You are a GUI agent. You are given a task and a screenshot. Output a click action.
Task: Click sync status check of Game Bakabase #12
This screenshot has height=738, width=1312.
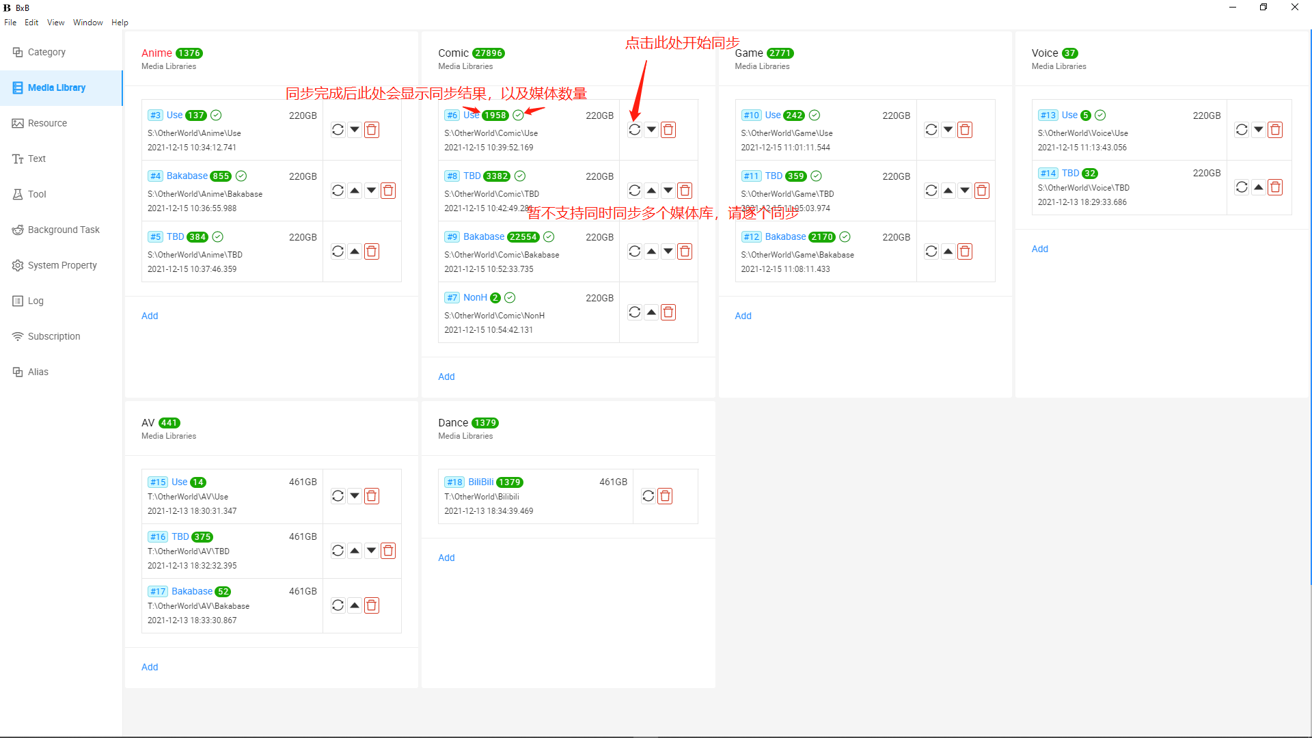845,236
